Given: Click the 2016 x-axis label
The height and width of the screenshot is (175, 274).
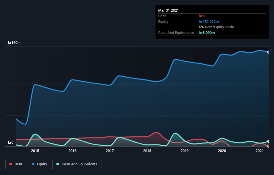Looking at the screenshot, I should pyautogui.click(x=72, y=151).
